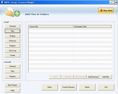The height and width of the screenshot is (94, 118).
Task: Click the Help button
Action: coord(12,90)
